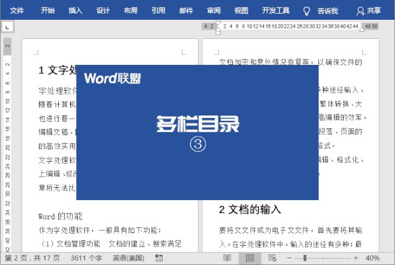
Task: Click the language indicator 英语(美国)
Action: (129, 258)
